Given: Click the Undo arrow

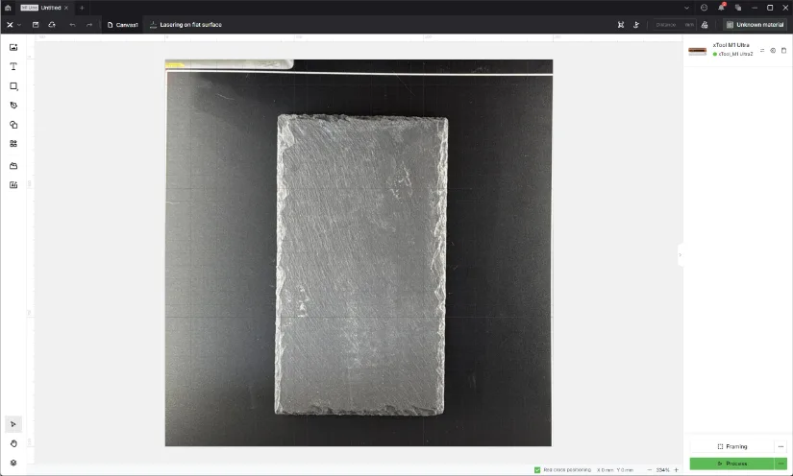Looking at the screenshot, I should [x=72, y=24].
